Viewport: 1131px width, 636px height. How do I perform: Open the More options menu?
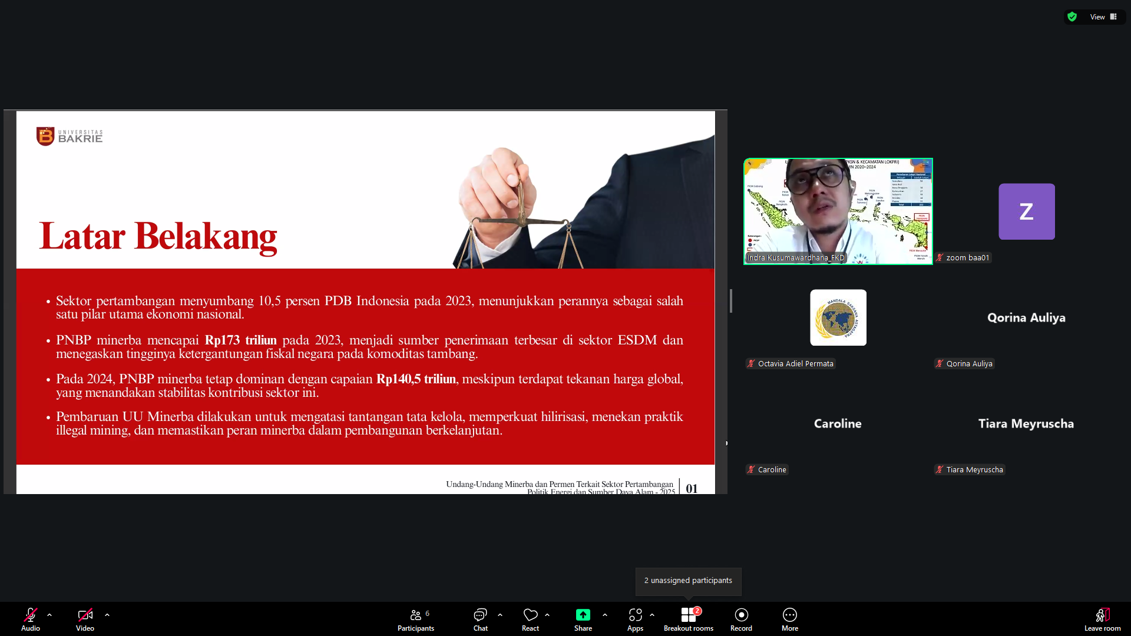790,619
